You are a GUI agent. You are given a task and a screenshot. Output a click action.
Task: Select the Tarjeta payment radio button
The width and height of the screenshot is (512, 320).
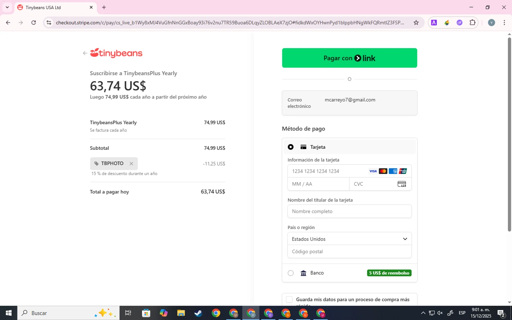tap(290, 147)
